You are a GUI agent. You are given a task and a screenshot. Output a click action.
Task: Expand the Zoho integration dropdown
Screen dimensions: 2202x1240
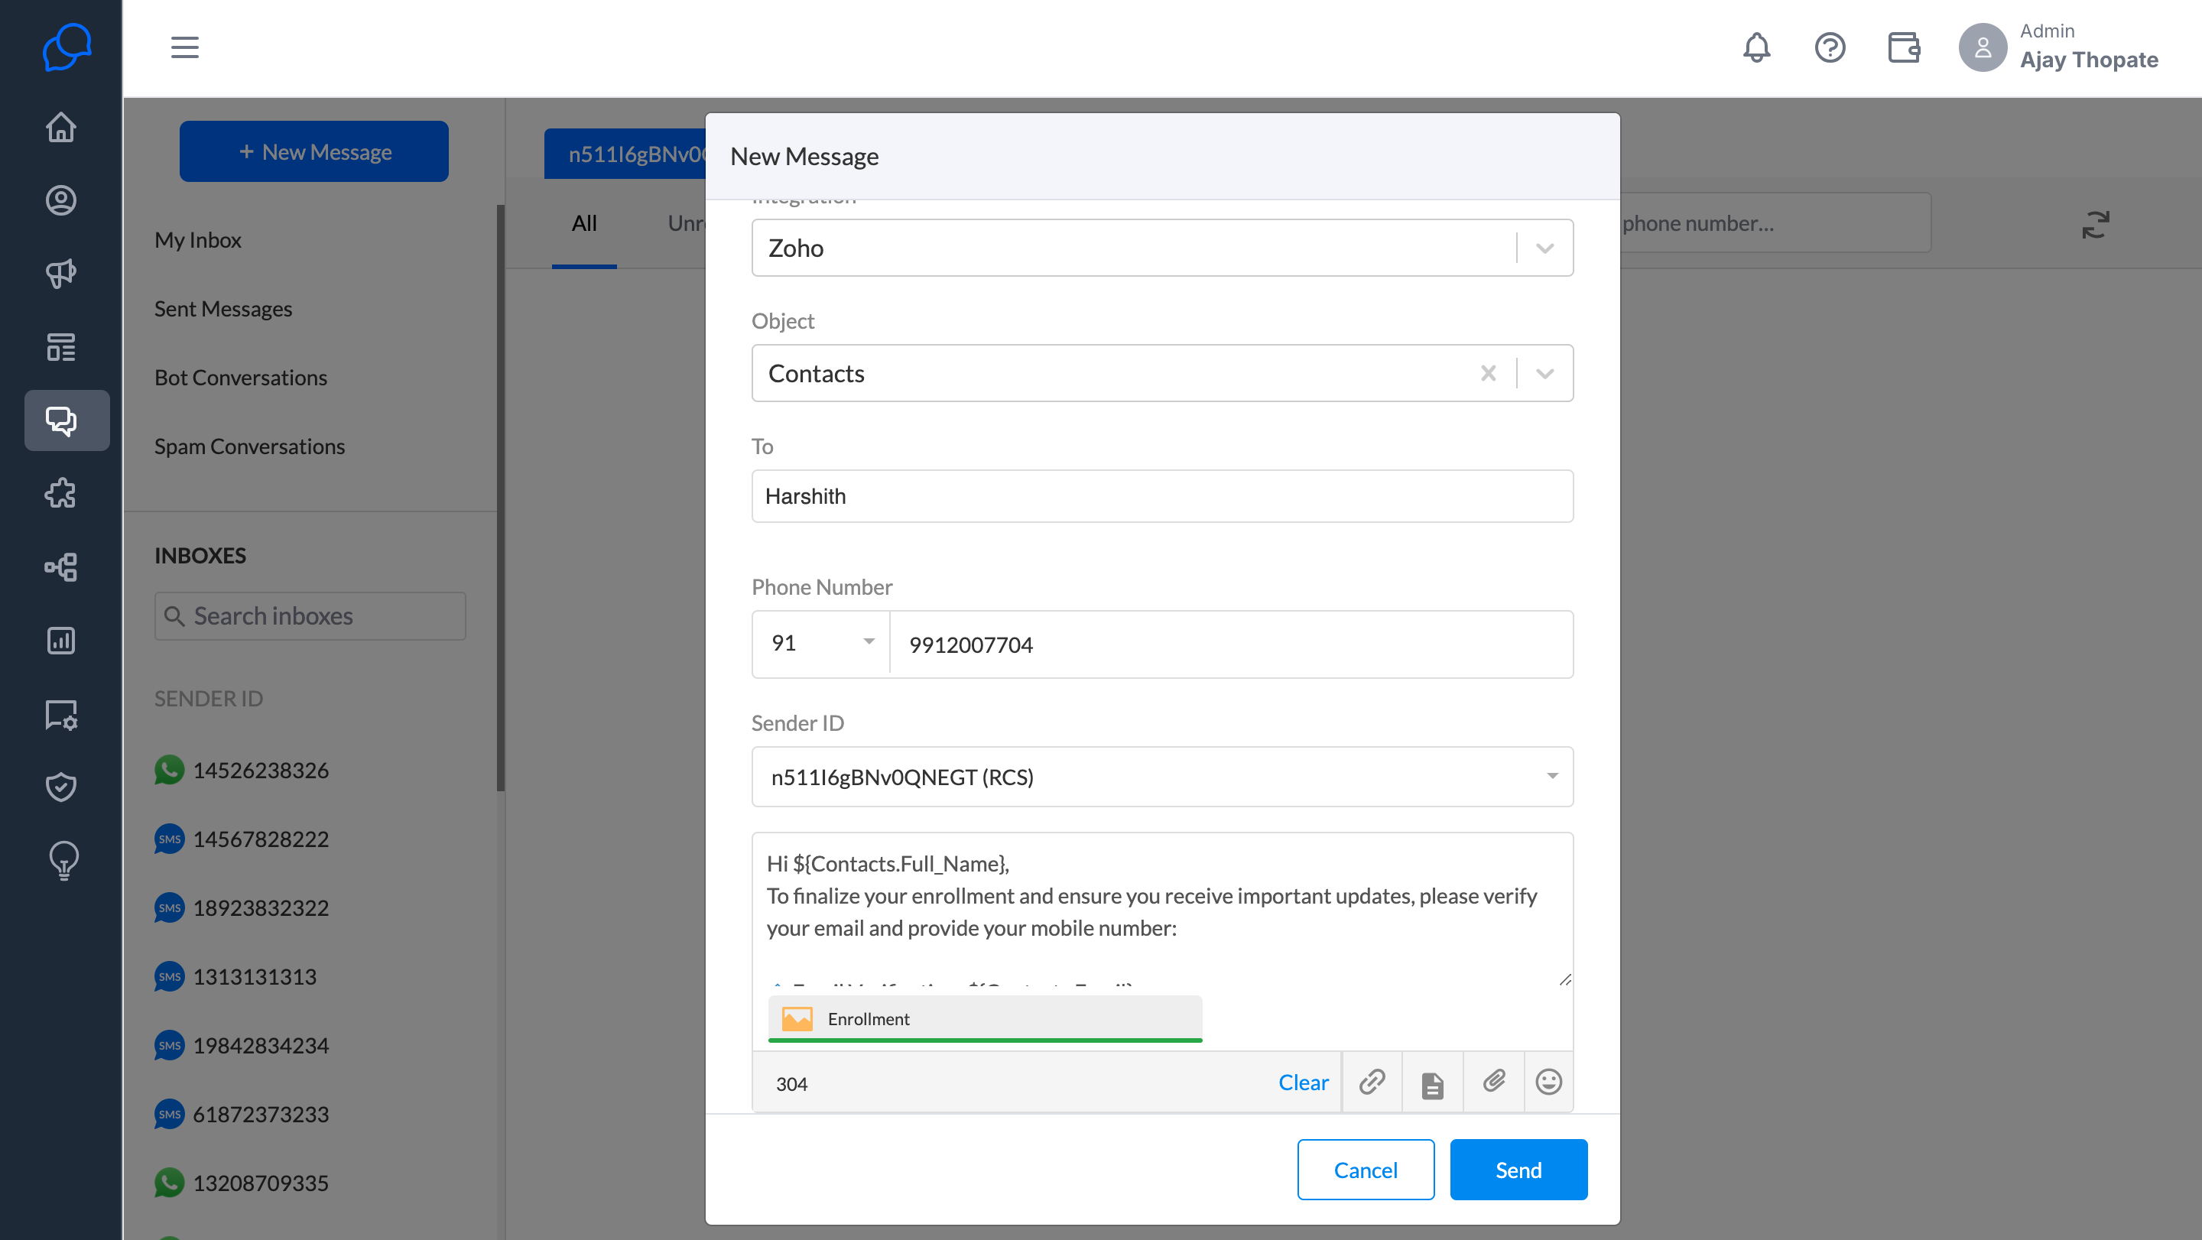pos(1544,248)
